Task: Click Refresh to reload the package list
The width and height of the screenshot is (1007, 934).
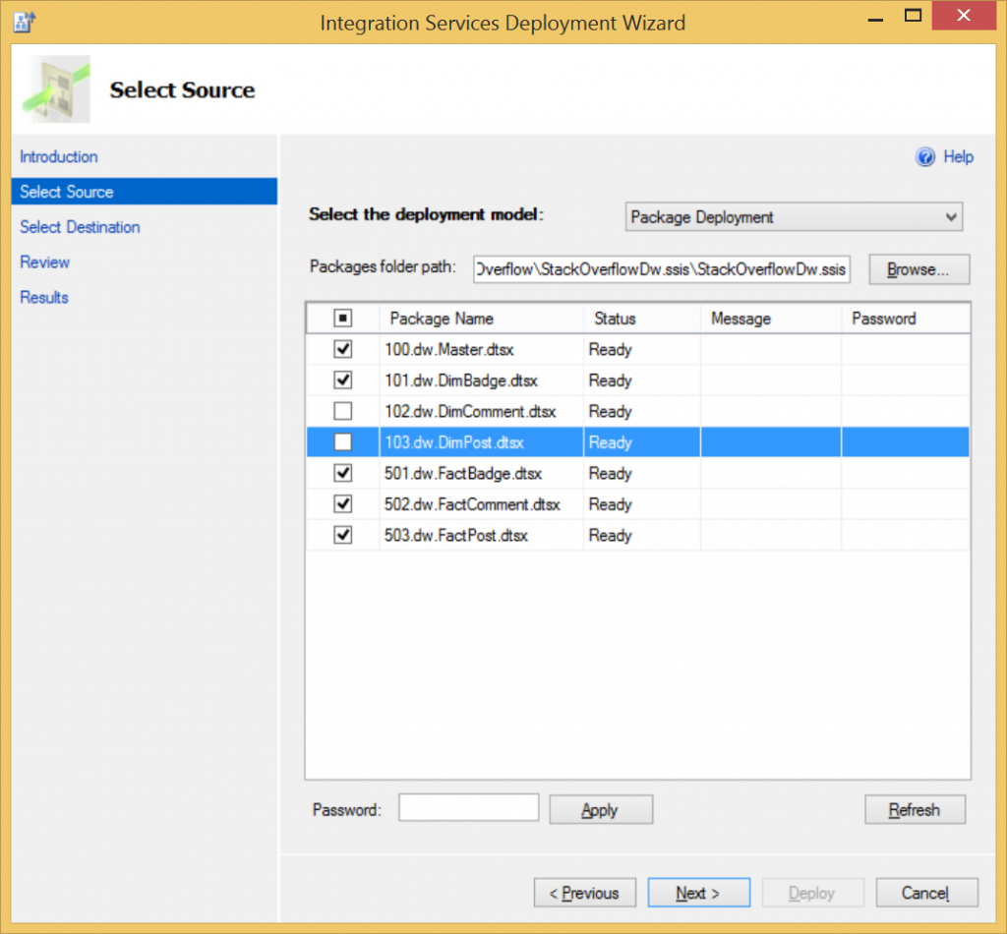Action: click(915, 809)
